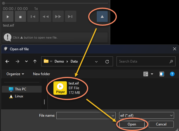179x131 pixels.
Task: Click the playback progress slider
Action: [x=55, y=3]
